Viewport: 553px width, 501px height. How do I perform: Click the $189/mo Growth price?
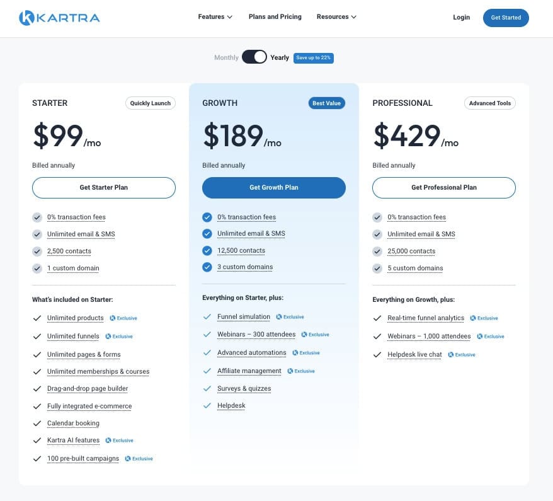point(242,136)
